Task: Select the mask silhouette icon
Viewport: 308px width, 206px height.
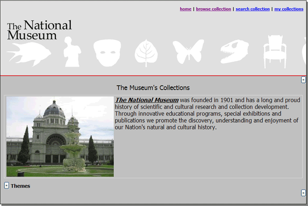Action: (107, 53)
